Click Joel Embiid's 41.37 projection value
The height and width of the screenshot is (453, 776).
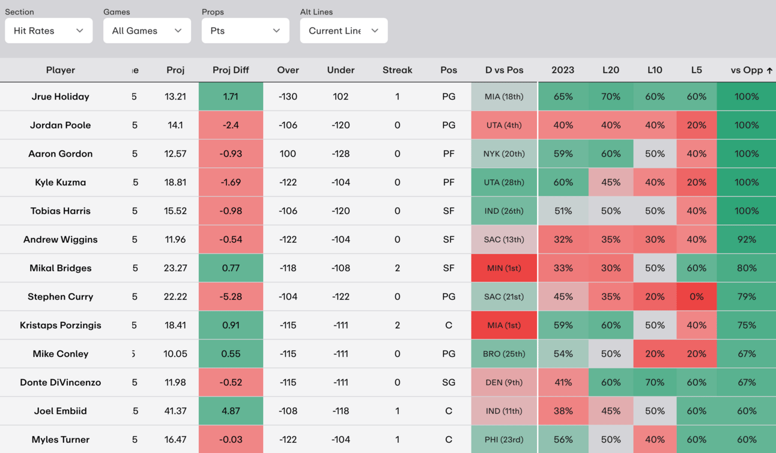[x=175, y=411]
